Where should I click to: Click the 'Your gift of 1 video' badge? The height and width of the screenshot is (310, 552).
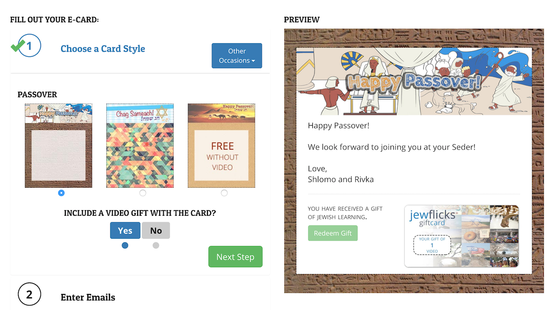[x=432, y=245]
